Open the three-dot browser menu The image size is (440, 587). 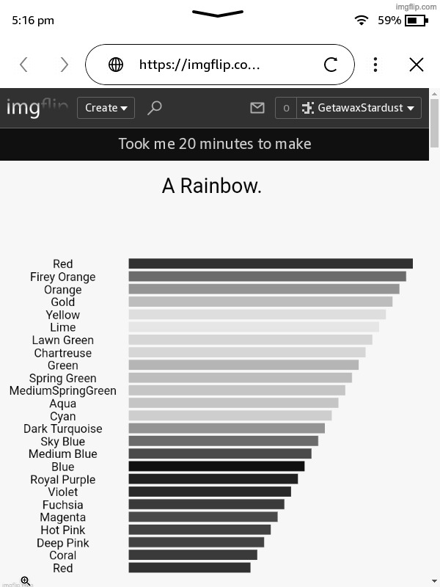[375, 65]
